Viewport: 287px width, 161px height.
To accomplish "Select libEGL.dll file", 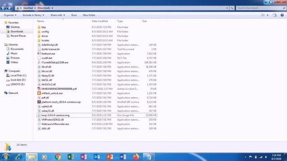I will click(47, 80).
